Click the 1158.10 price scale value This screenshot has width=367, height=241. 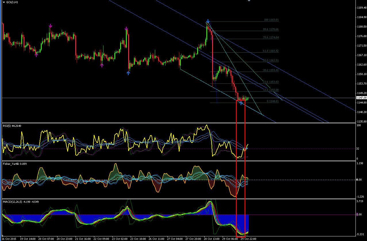pyautogui.click(x=361, y=74)
